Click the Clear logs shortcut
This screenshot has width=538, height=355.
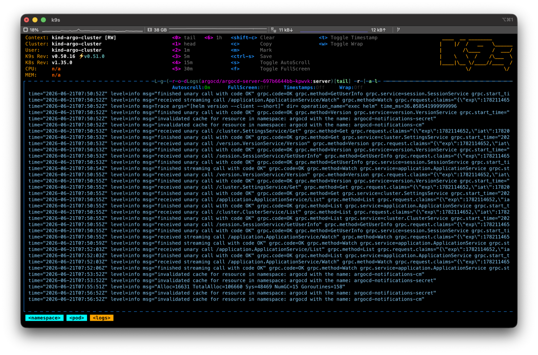(253, 38)
